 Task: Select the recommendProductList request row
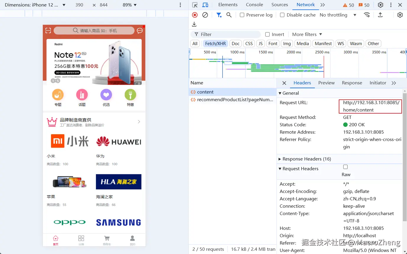232,100
